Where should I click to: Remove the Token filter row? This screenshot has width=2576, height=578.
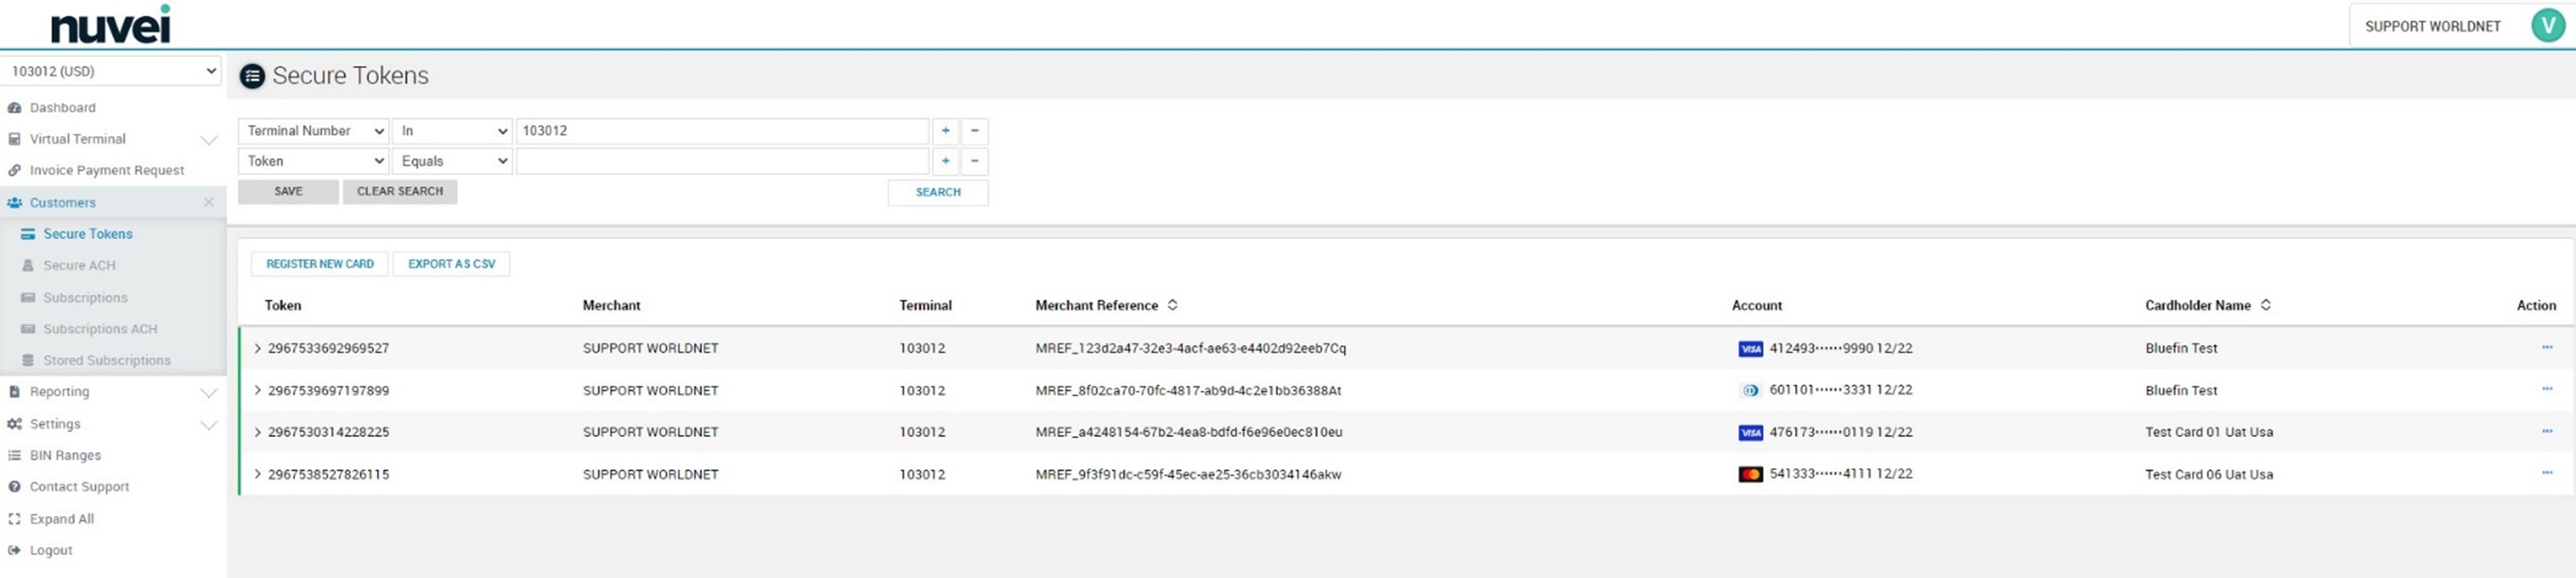coord(974,161)
